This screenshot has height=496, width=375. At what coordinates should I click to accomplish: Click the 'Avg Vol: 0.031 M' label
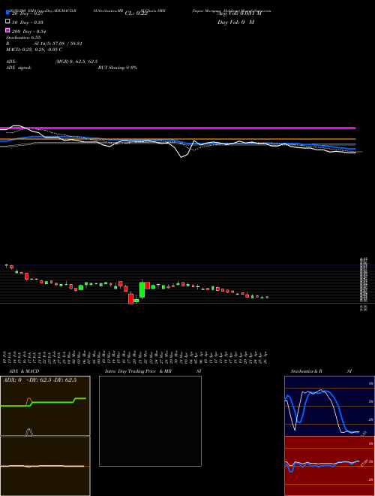point(239,14)
